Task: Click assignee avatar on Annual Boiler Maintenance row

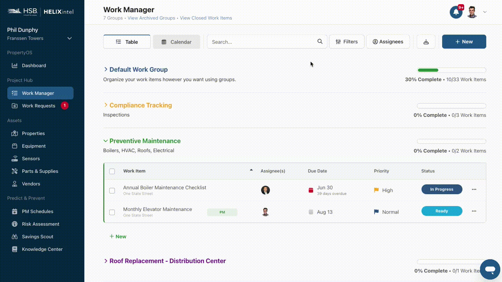Action: tap(265, 190)
